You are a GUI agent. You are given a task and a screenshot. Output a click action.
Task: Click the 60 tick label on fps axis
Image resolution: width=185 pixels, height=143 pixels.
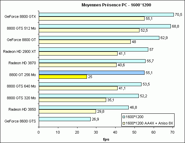click(153, 132)
